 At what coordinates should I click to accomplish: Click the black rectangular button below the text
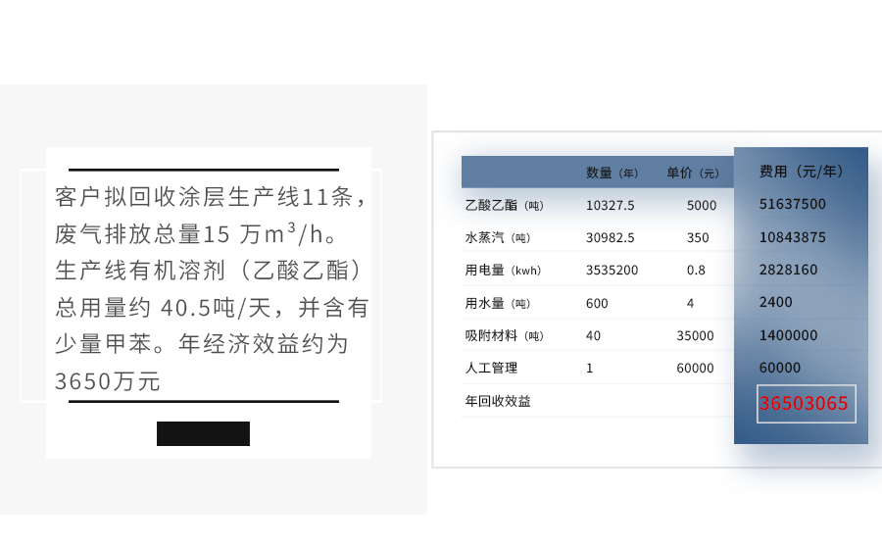pyautogui.click(x=203, y=433)
